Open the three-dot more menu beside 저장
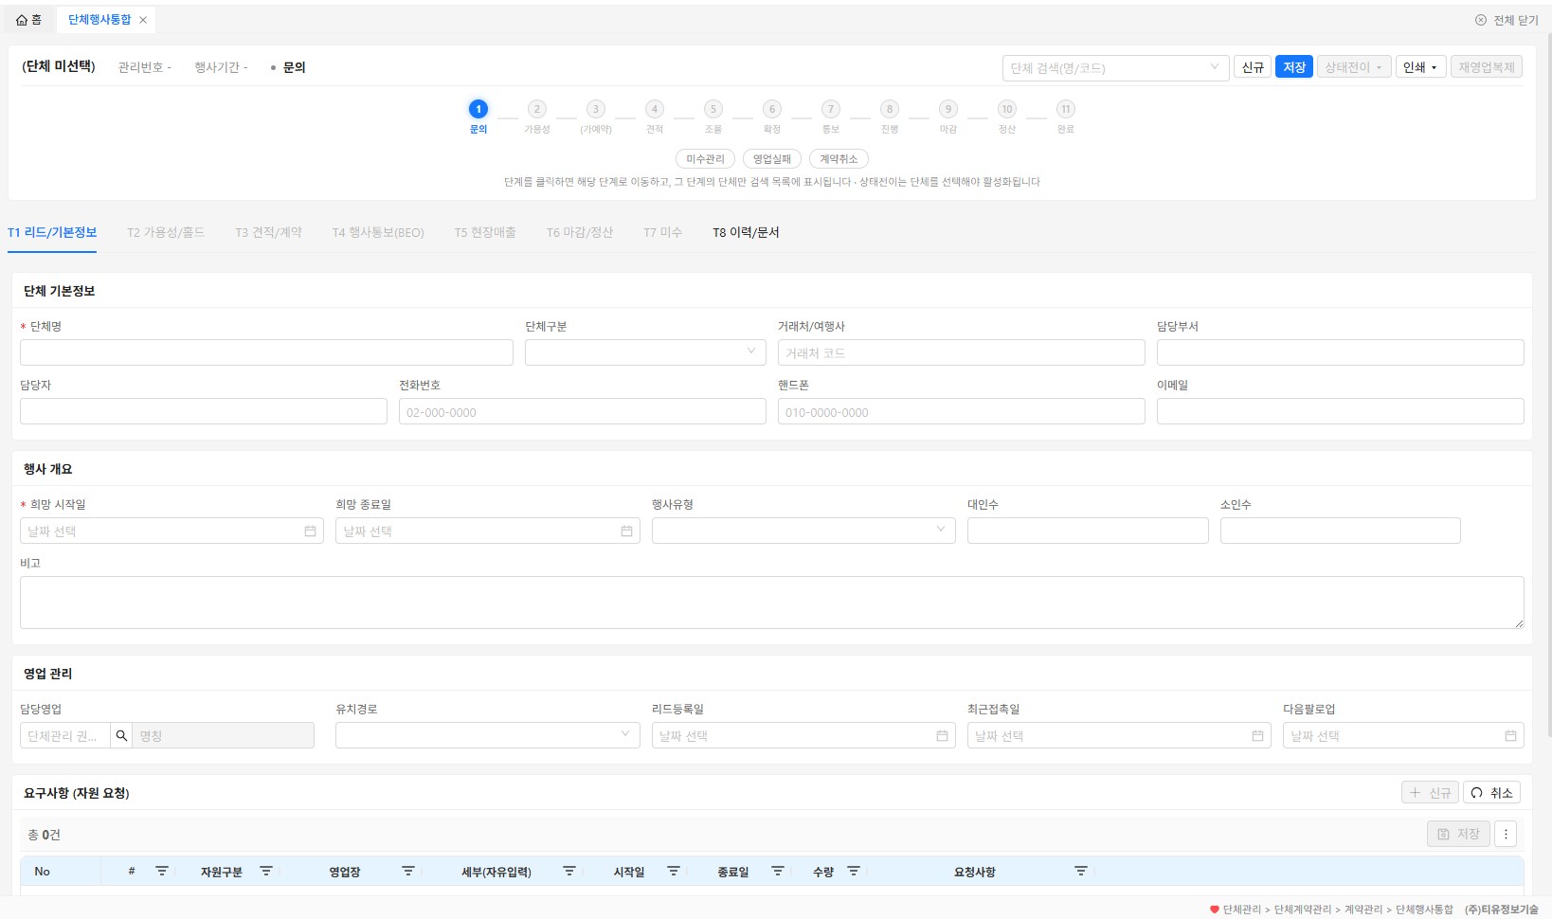 tap(1506, 834)
